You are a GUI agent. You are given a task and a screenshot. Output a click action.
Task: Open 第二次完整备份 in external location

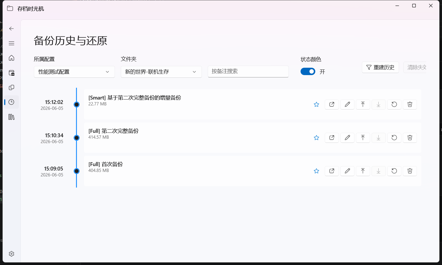tap(332, 138)
